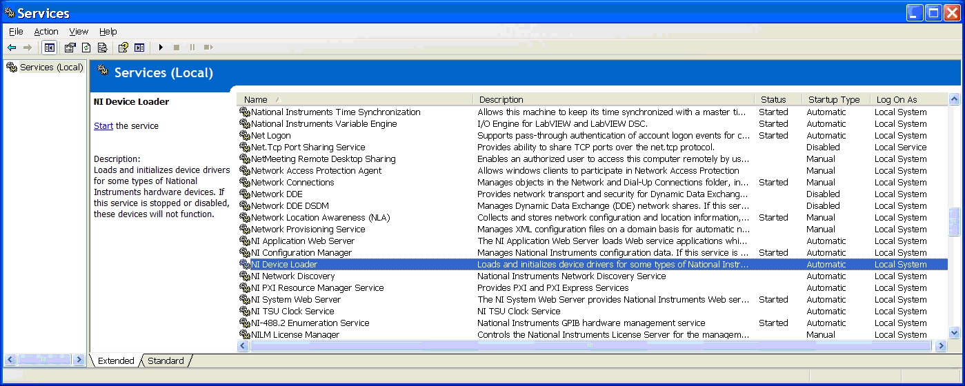Open the Action menu
Image resolution: width=965 pixels, height=386 pixels.
click(x=46, y=31)
